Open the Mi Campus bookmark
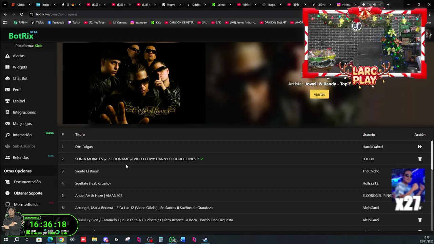Screen dimensions: 434x244 point(117,23)
